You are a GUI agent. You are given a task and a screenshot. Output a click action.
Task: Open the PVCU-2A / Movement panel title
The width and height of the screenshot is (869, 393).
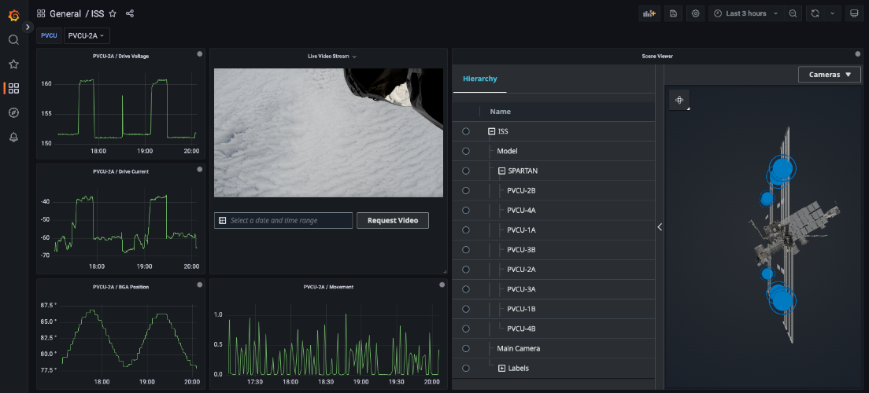[x=329, y=287]
